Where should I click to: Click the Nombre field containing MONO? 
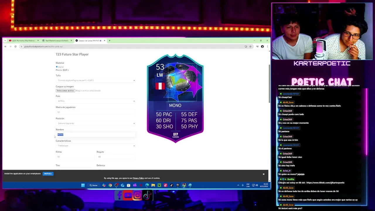(x=96, y=135)
